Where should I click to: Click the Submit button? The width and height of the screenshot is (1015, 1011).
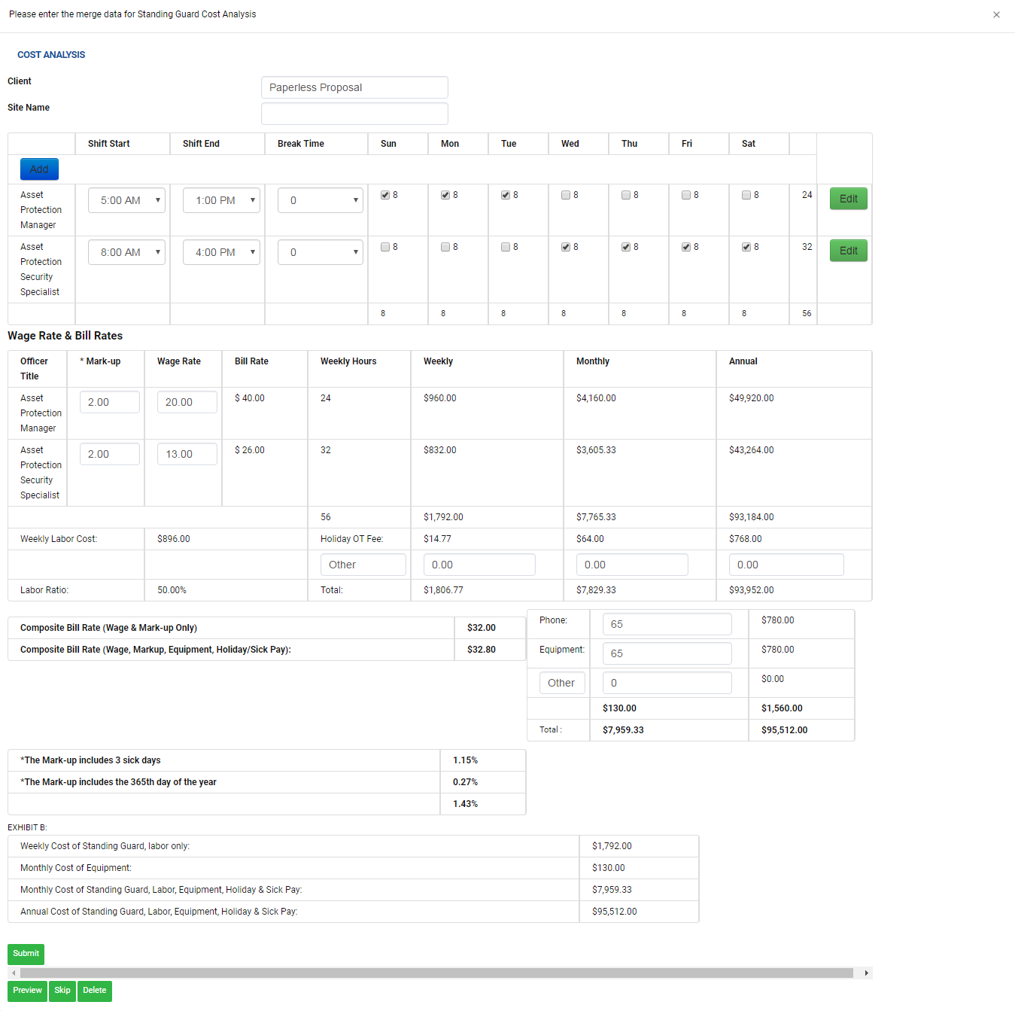26,953
